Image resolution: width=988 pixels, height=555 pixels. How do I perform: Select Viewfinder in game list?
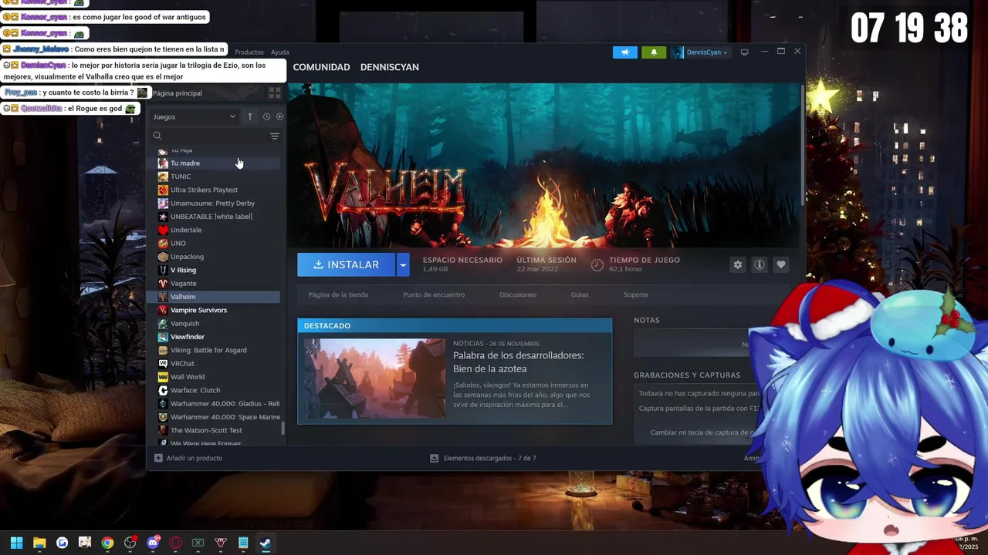pos(213,337)
